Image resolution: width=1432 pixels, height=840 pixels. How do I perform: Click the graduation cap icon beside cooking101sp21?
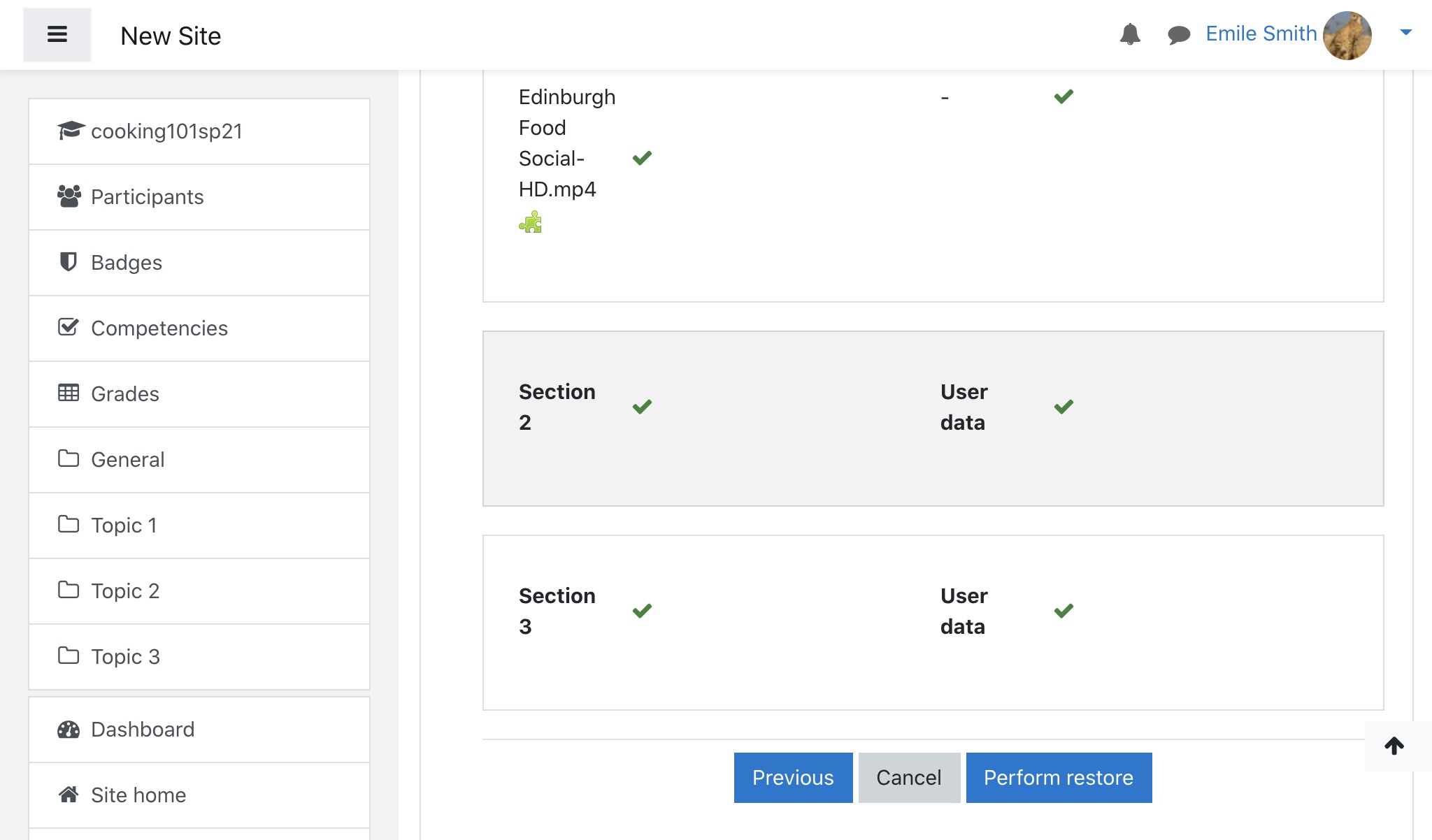click(x=70, y=131)
